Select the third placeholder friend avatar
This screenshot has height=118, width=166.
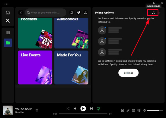102,52
